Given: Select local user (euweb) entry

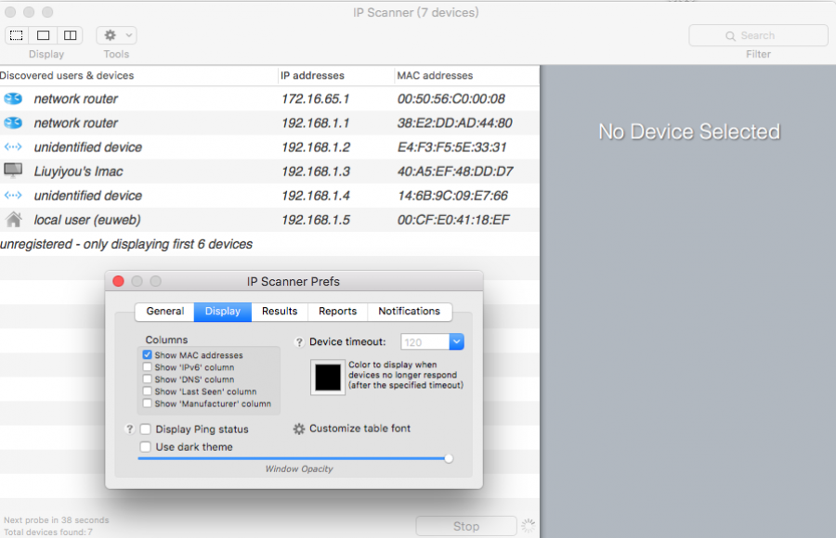Looking at the screenshot, I should pos(87,220).
